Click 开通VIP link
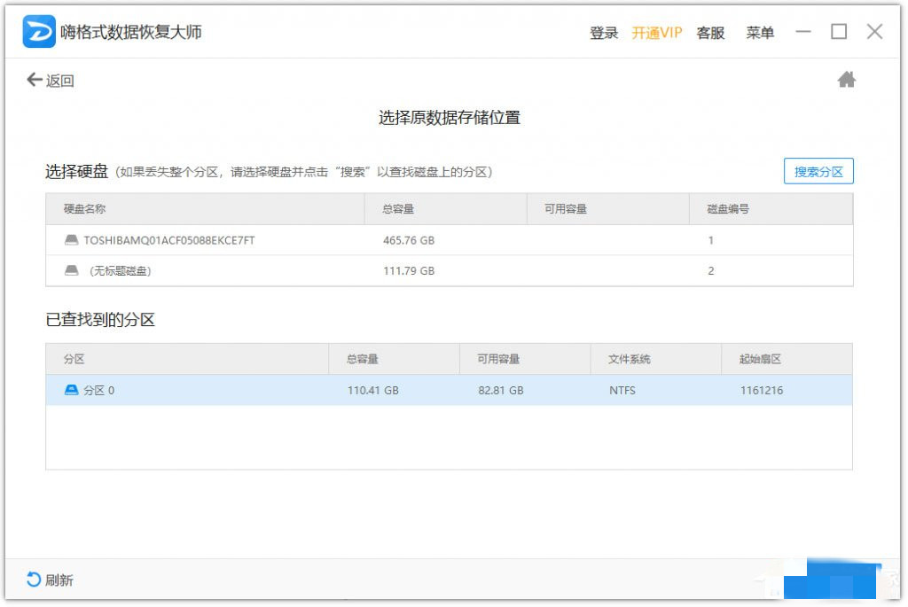 coord(656,33)
